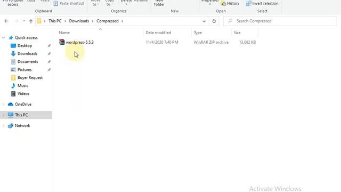341x192 pixels.
Task: Click the Back navigation arrow
Action: (x=6, y=21)
